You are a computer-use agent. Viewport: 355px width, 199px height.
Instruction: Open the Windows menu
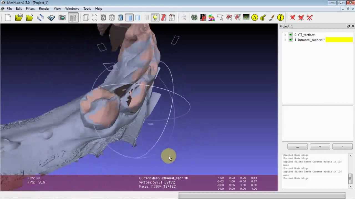(72, 9)
